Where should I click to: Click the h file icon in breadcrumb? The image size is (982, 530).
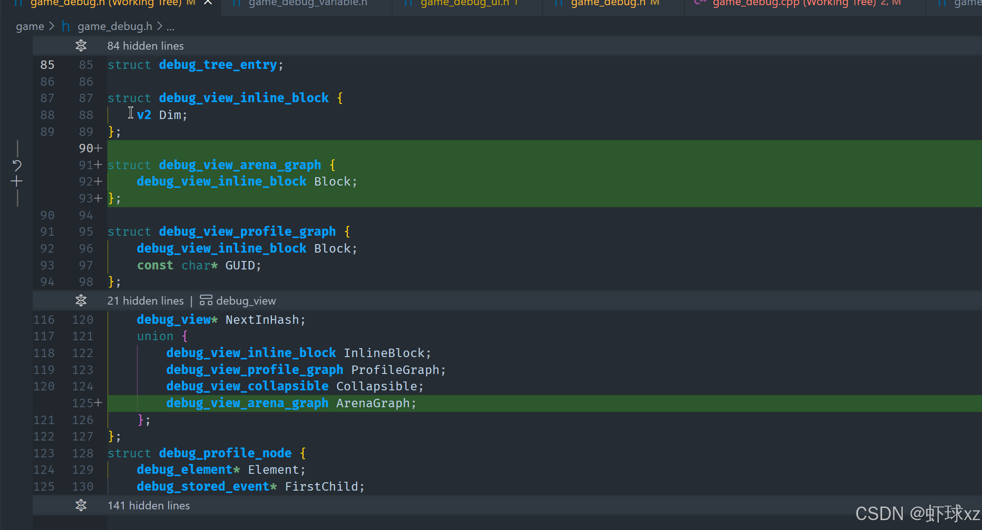[66, 27]
